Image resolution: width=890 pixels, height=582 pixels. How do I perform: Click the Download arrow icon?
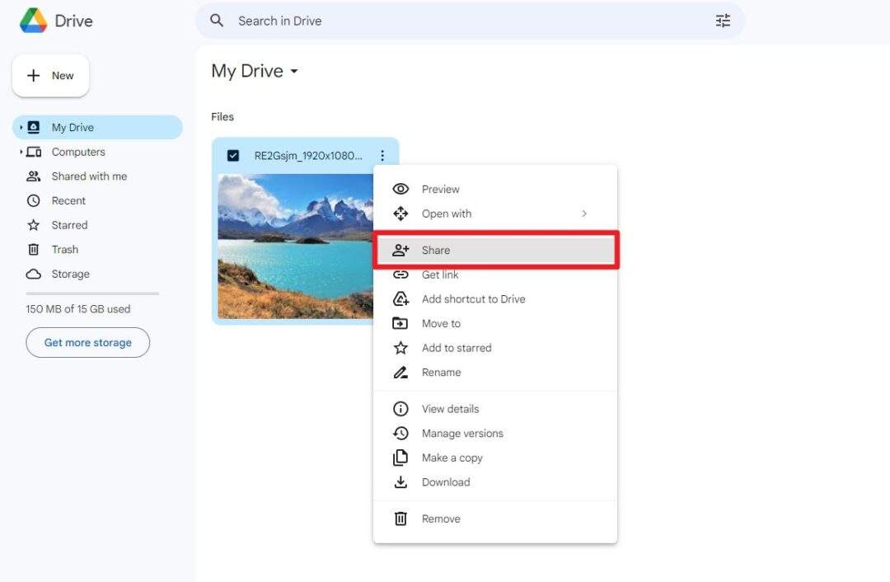400,482
